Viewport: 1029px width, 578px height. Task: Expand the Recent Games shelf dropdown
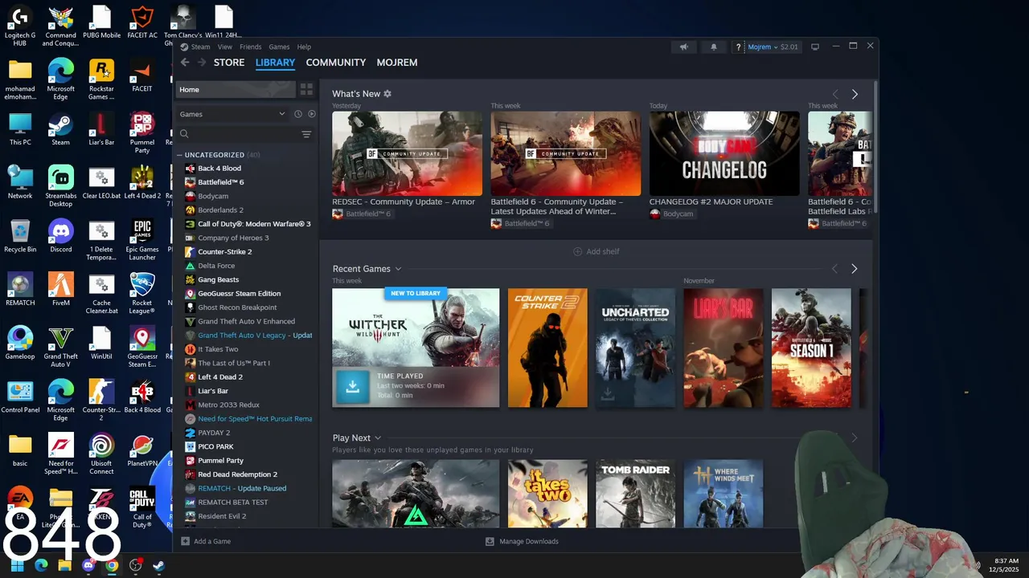point(398,269)
